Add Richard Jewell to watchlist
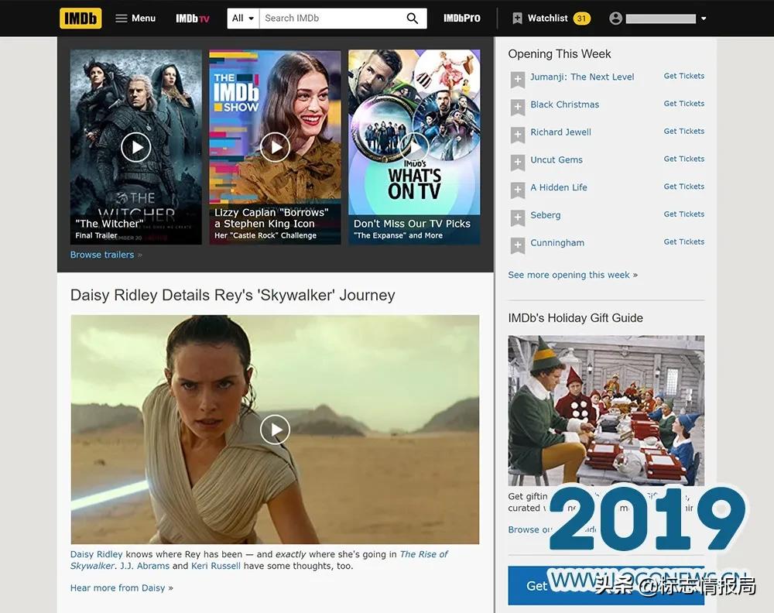The height and width of the screenshot is (613, 774). pyautogui.click(x=517, y=135)
